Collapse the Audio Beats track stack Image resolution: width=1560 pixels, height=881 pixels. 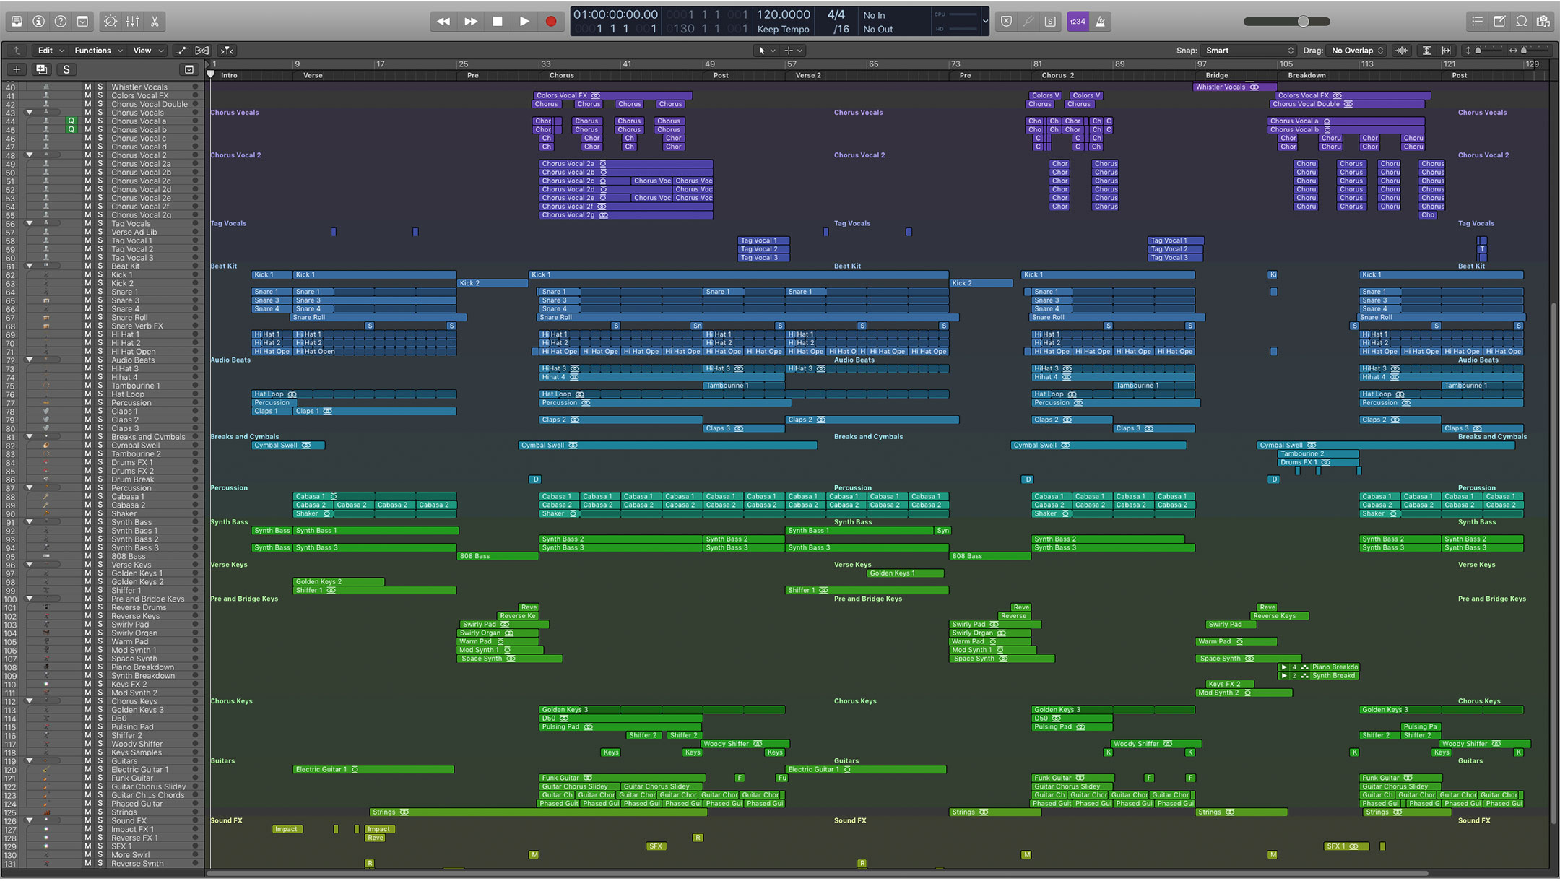30,360
